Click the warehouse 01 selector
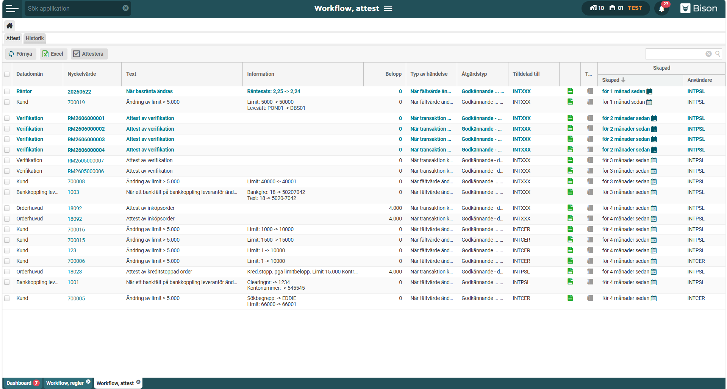 [616, 8]
